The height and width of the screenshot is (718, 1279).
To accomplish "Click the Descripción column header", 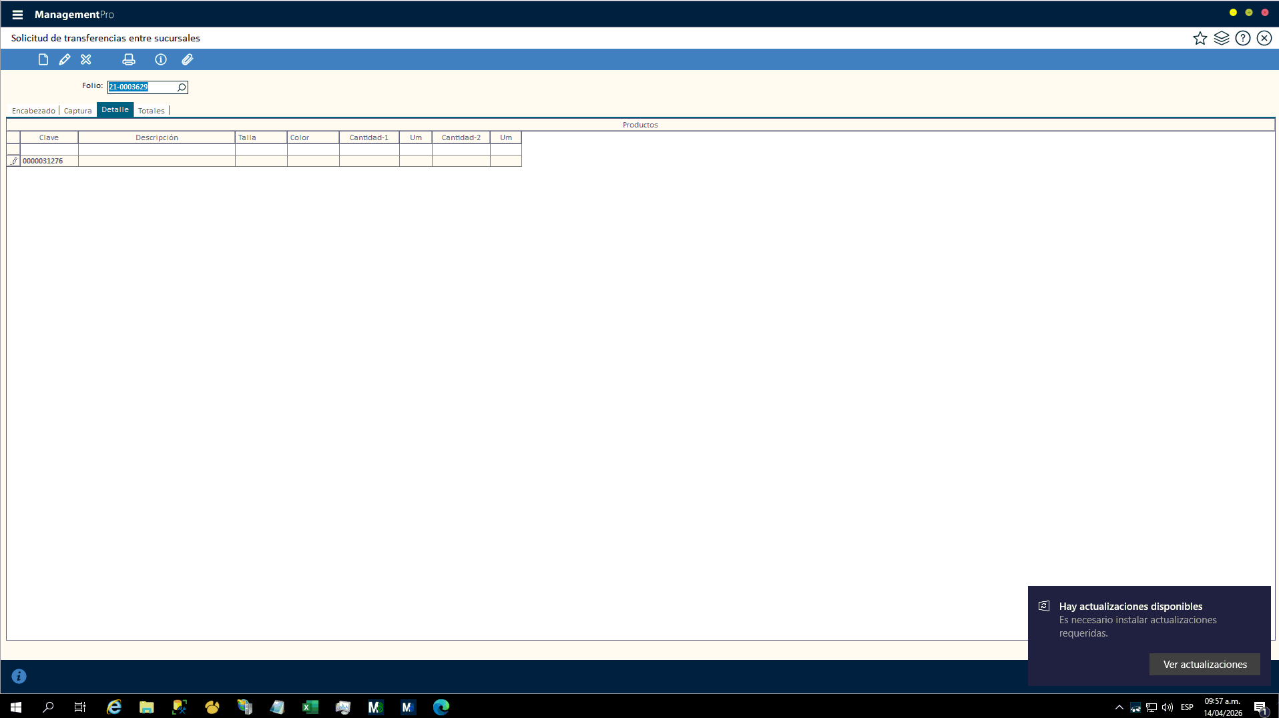I will 156,137.
